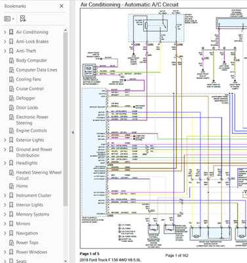Click bookmarks scrollbar down arrow
The height and width of the screenshot is (263, 247).
click(x=66, y=261)
